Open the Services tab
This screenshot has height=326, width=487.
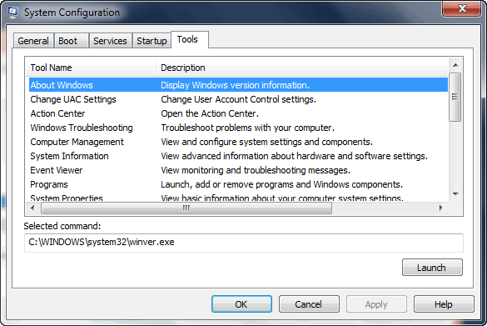110,41
